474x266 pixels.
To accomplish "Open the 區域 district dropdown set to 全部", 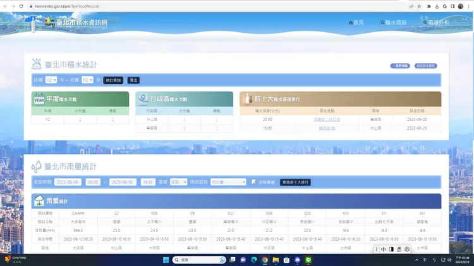I will click(179, 182).
